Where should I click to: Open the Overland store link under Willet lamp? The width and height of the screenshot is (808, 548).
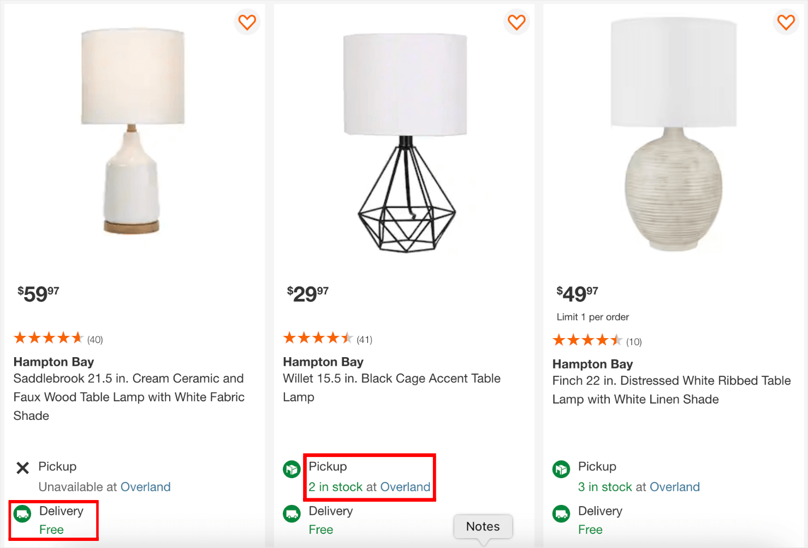[405, 487]
